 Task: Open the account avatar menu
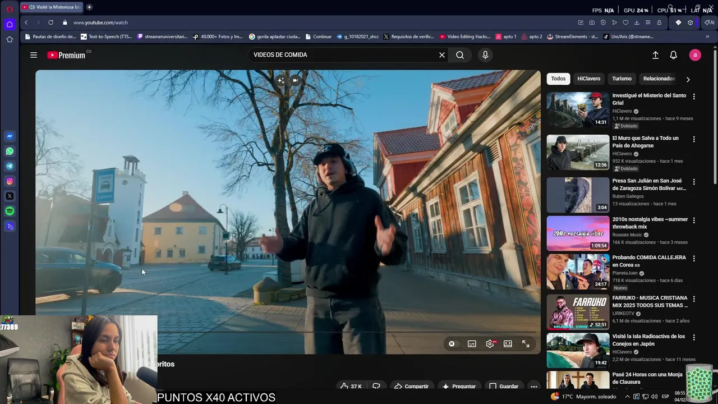click(x=695, y=55)
